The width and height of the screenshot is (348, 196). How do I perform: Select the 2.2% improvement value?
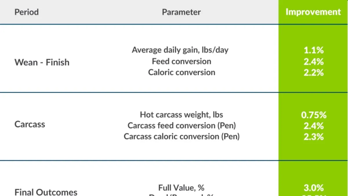[x=313, y=73]
